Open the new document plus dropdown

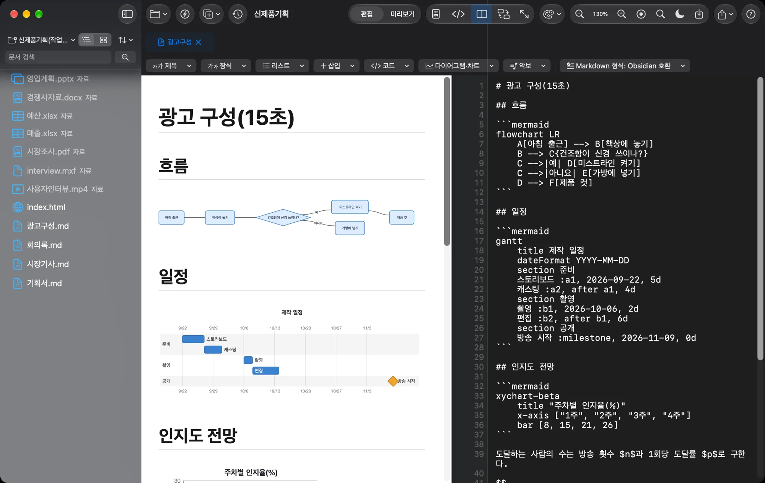click(211, 14)
